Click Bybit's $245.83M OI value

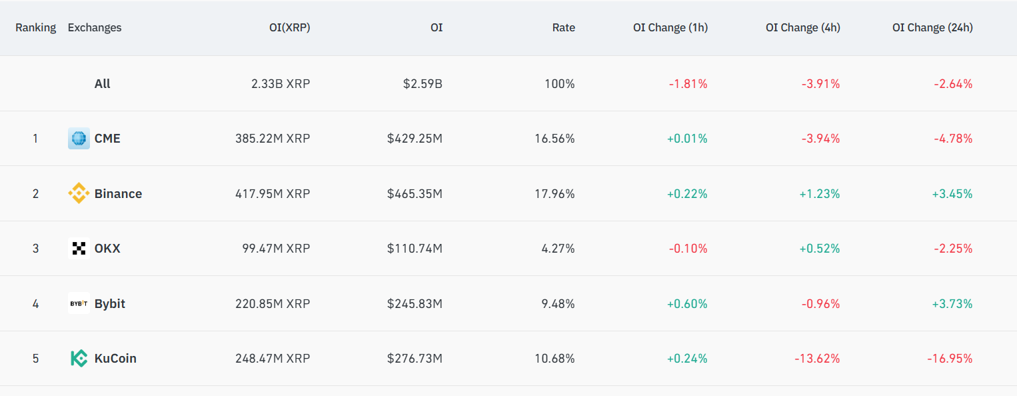click(x=415, y=304)
